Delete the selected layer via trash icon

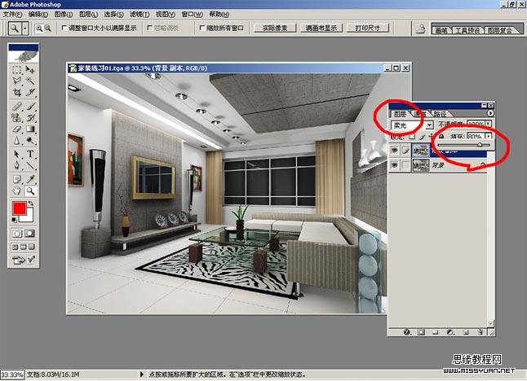point(480,332)
